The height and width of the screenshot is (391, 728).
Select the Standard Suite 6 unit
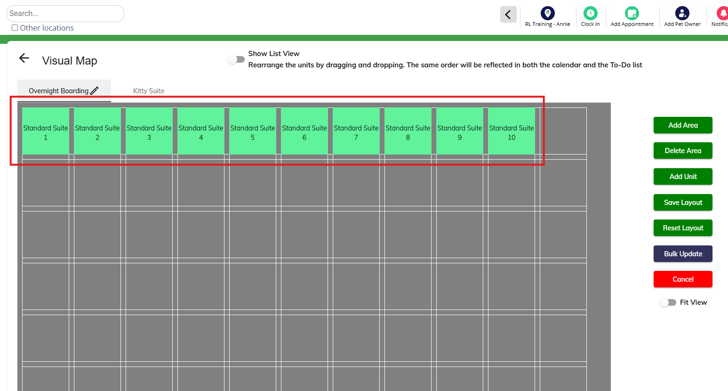[x=304, y=131]
